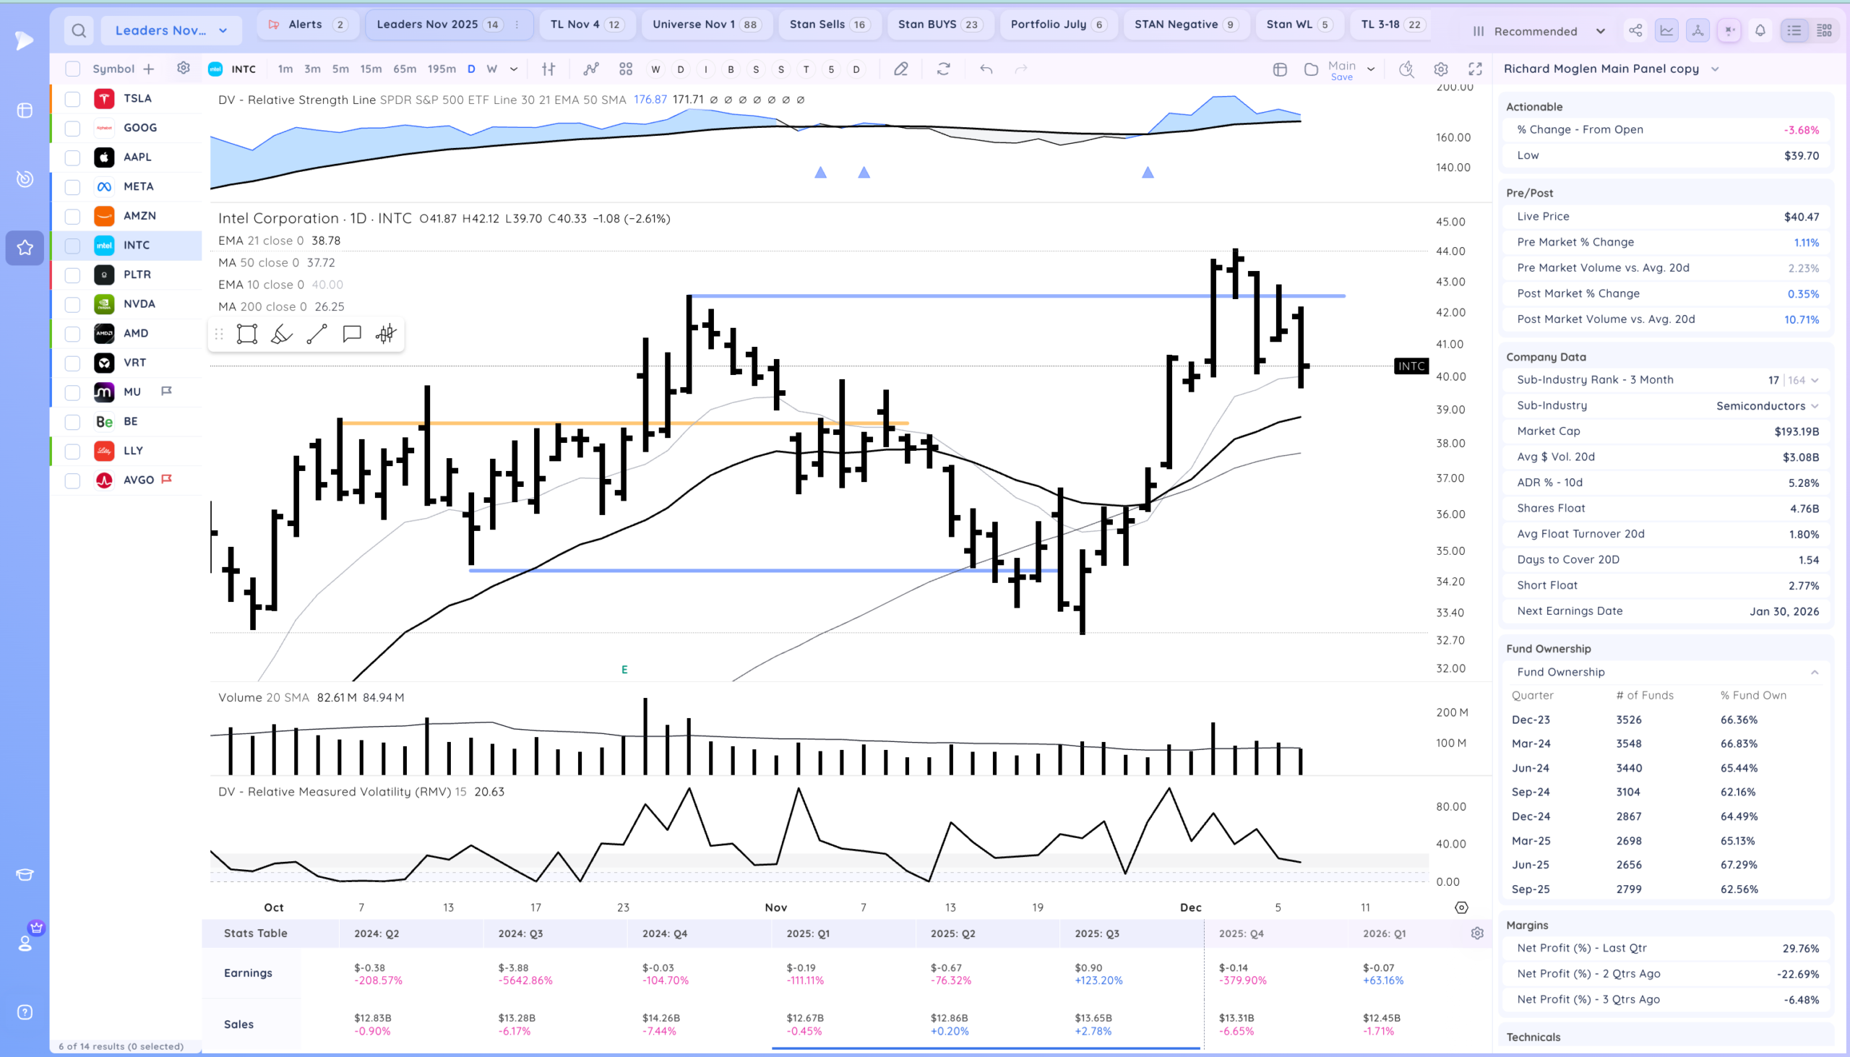Check the NVDA row checkbox
The image size is (1850, 1057).
point(72,304)
